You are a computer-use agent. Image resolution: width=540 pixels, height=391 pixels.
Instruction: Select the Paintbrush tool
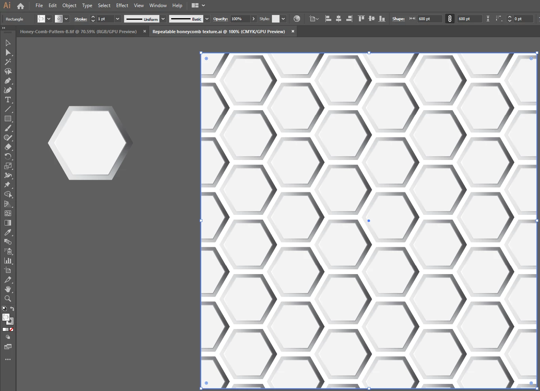point(8,128)
